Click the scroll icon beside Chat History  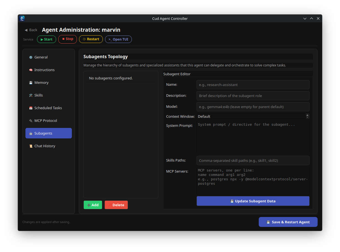coord(31,146)
